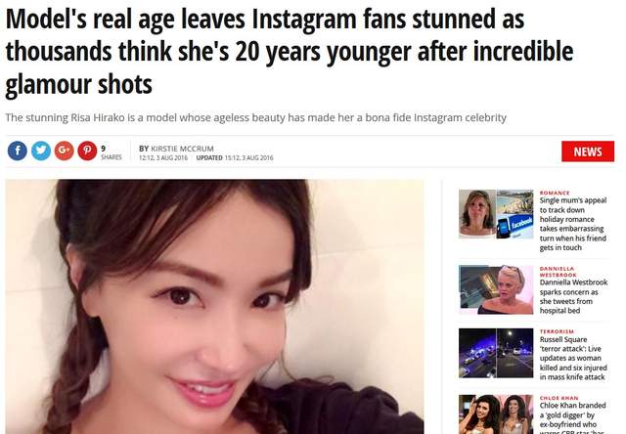Open Danniella Westbrook story thumbnail
The image size is (626, 434).
coord(496,289)
